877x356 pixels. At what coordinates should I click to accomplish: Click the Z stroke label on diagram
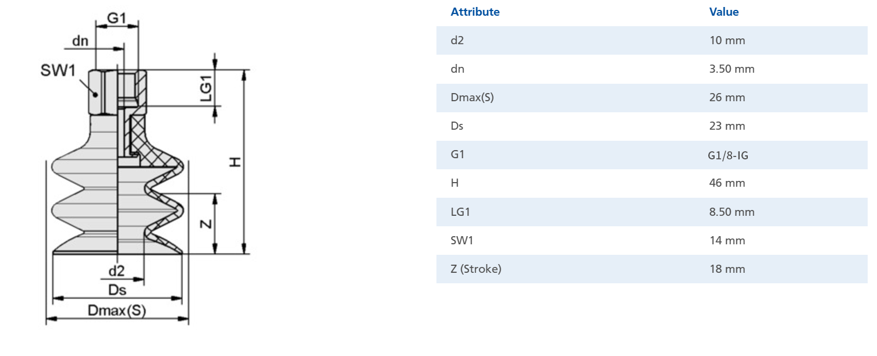click(x=205, y=224)
